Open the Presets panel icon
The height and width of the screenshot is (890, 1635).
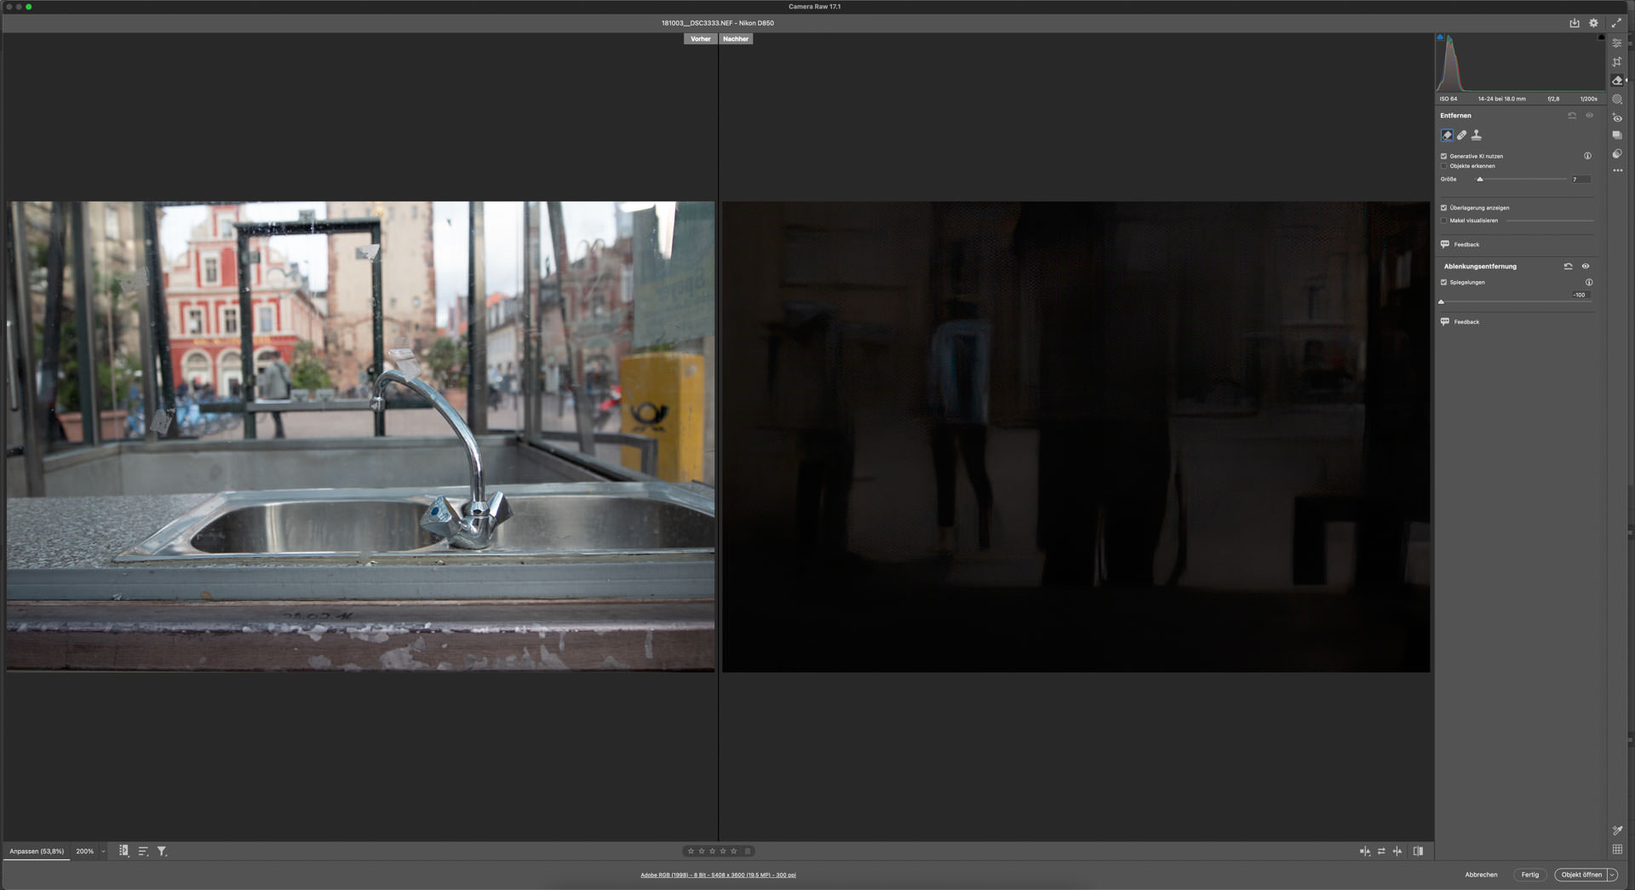1617,154
